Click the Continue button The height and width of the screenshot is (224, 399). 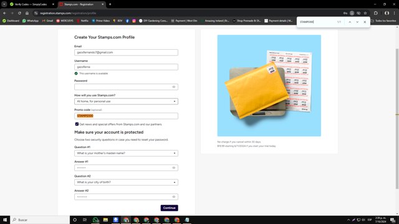169,208
